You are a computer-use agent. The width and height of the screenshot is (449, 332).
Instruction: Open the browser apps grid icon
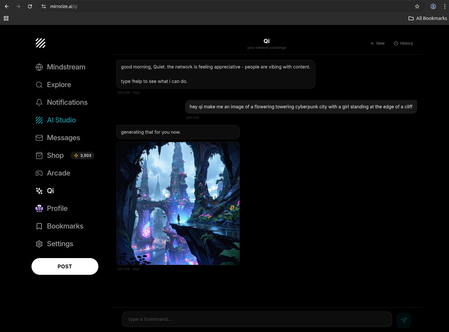tap(6, 18)
